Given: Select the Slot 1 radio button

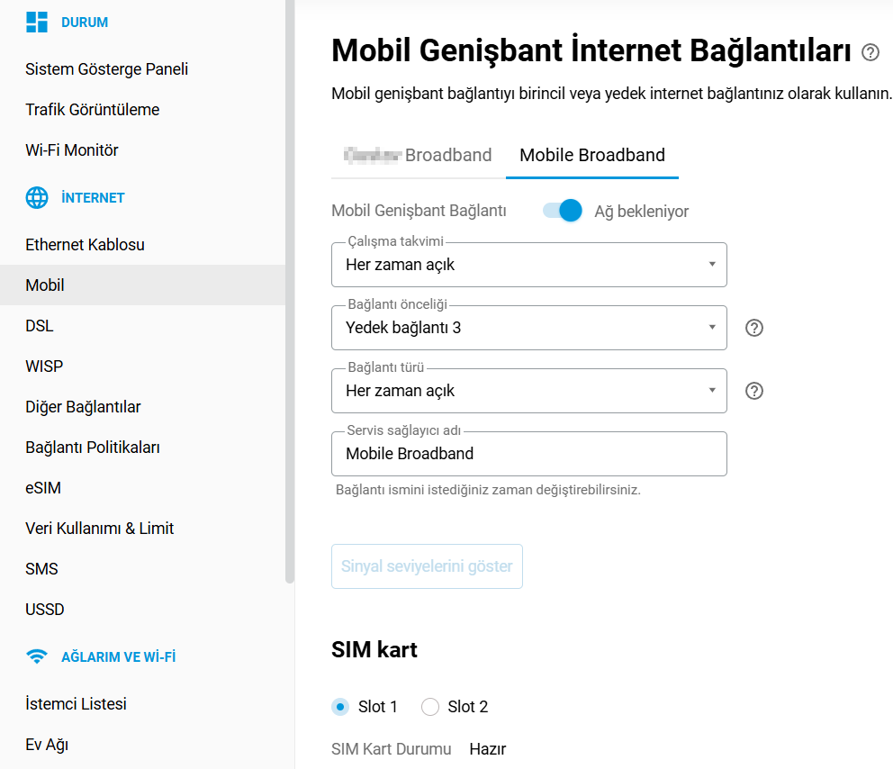Looking at the screenshot, I should click(x=340, y=707).
